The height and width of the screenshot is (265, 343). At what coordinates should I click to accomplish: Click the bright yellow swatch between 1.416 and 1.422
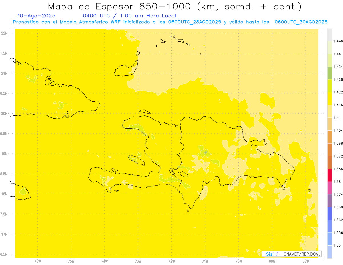coord(330,98)
